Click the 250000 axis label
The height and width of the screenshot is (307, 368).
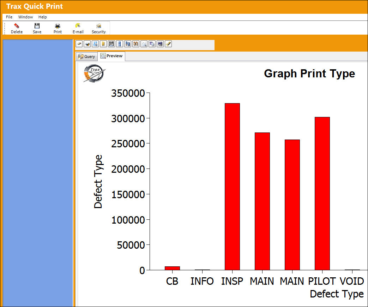click(128, 144)
